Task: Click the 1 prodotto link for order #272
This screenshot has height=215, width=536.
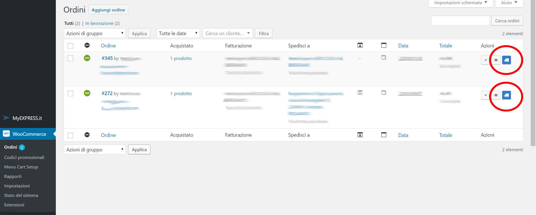Action: (x=181, y=93)
